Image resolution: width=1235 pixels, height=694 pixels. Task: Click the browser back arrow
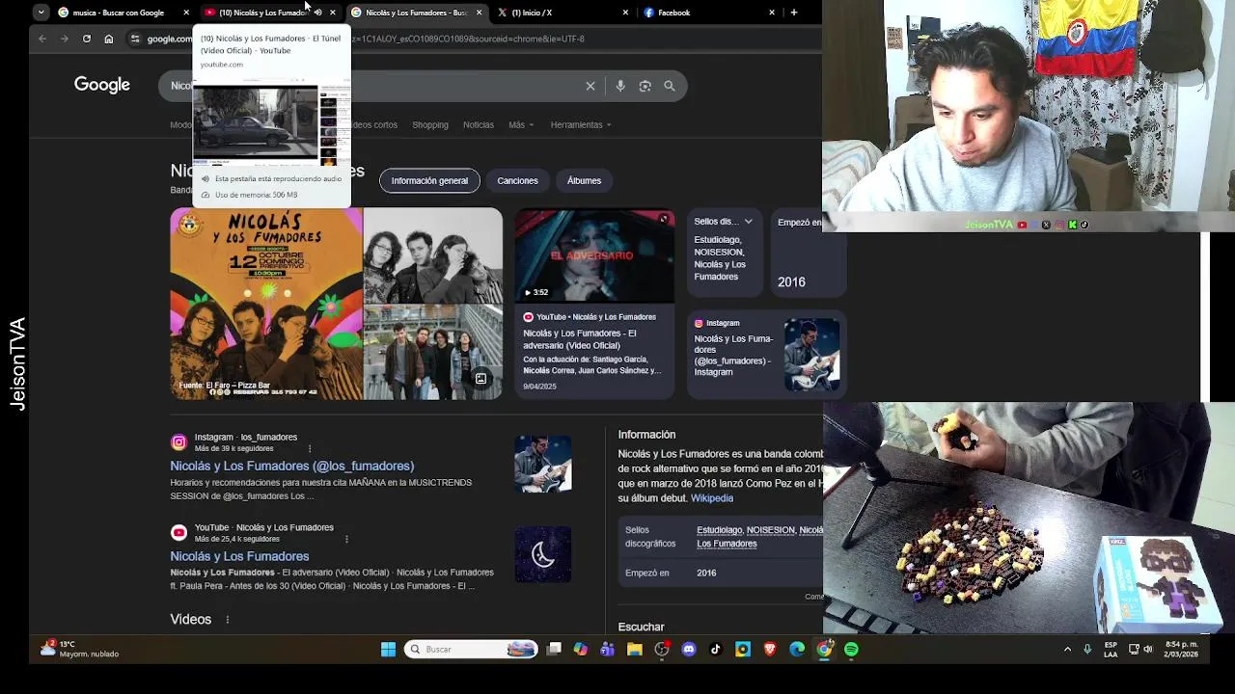coord(42,39)
